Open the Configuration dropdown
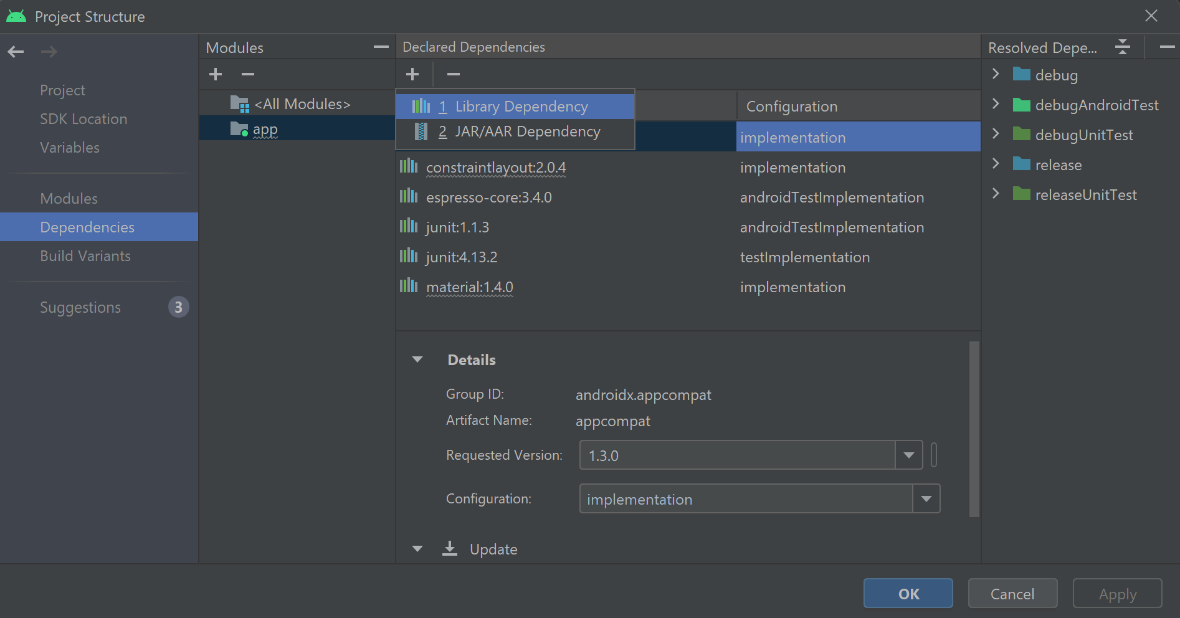The height and width of the screenshot is (618, 1180). point(926,498)
